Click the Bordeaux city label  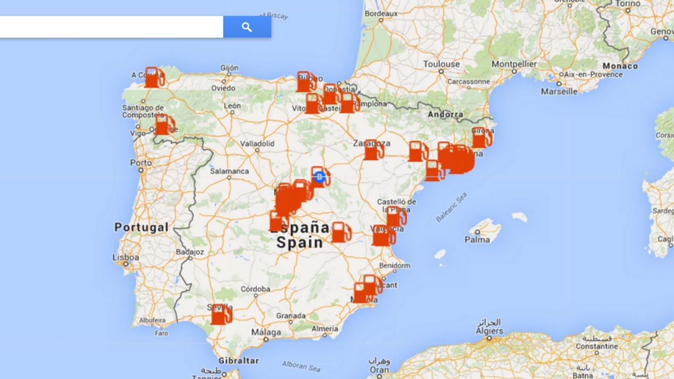click(381, 13)
